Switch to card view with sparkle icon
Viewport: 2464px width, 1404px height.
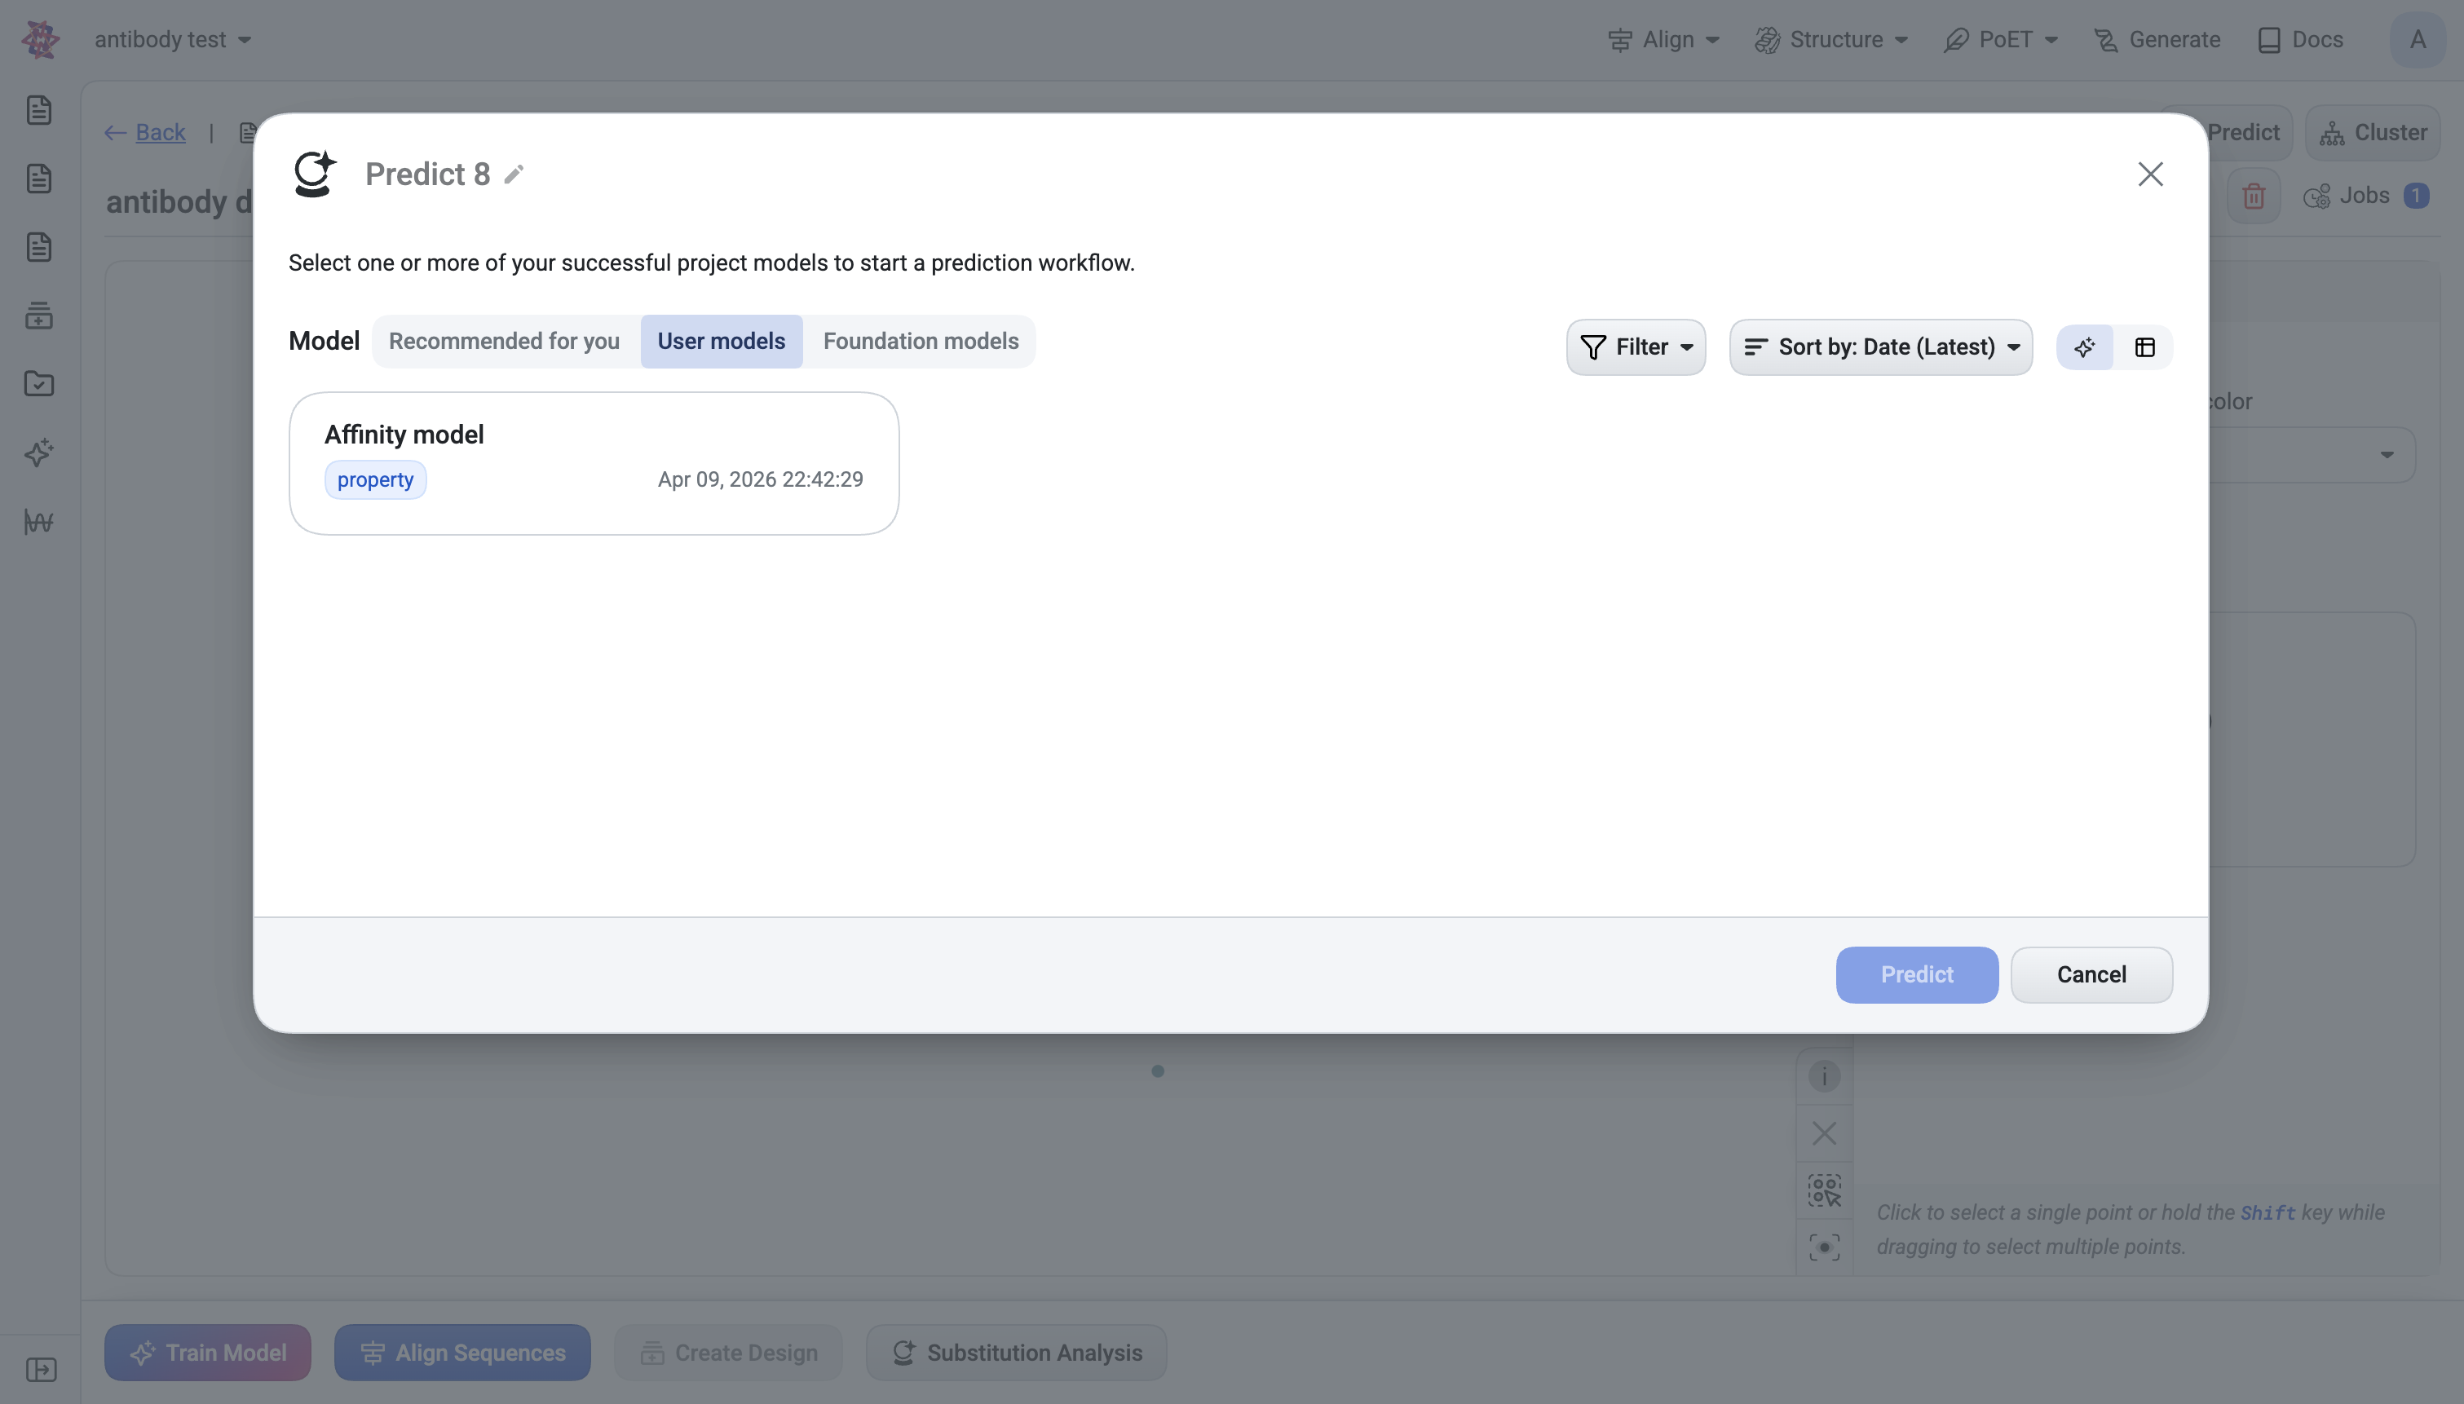point(2085,347)
